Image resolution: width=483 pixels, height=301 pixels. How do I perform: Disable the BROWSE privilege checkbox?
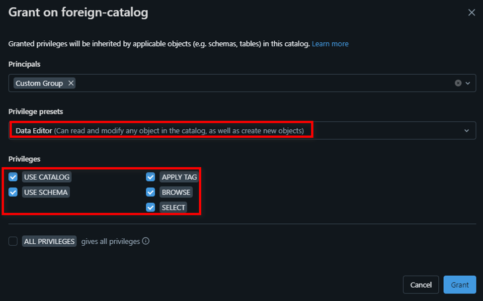151,192
